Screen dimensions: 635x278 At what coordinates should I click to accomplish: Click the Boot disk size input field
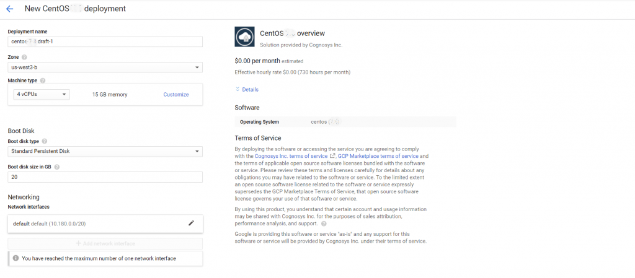(105, 178)
